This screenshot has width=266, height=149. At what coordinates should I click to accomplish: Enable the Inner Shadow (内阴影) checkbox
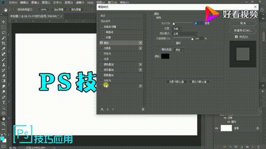[x=101, y=48]
